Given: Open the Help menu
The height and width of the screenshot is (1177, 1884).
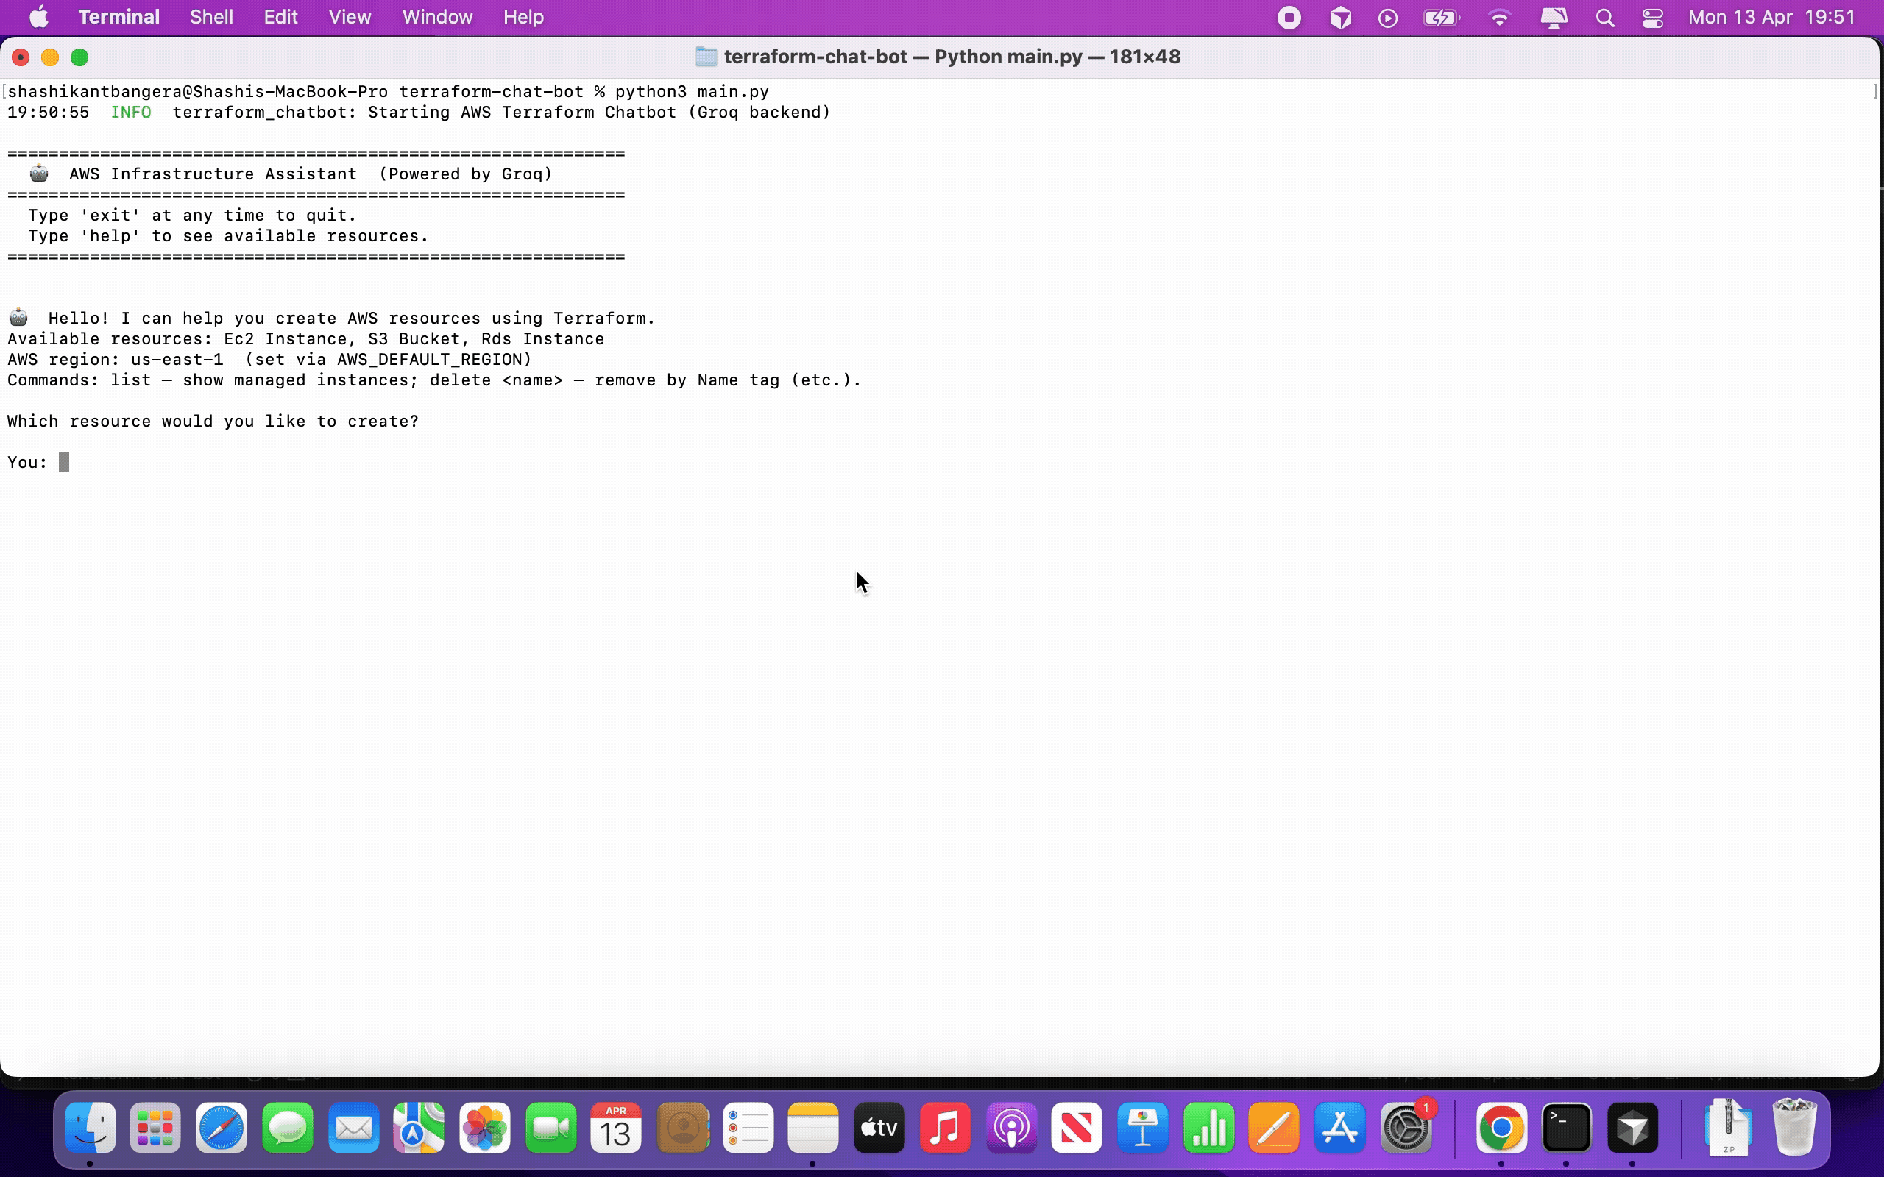Looking at the screenshot, I should pos(523,17).
